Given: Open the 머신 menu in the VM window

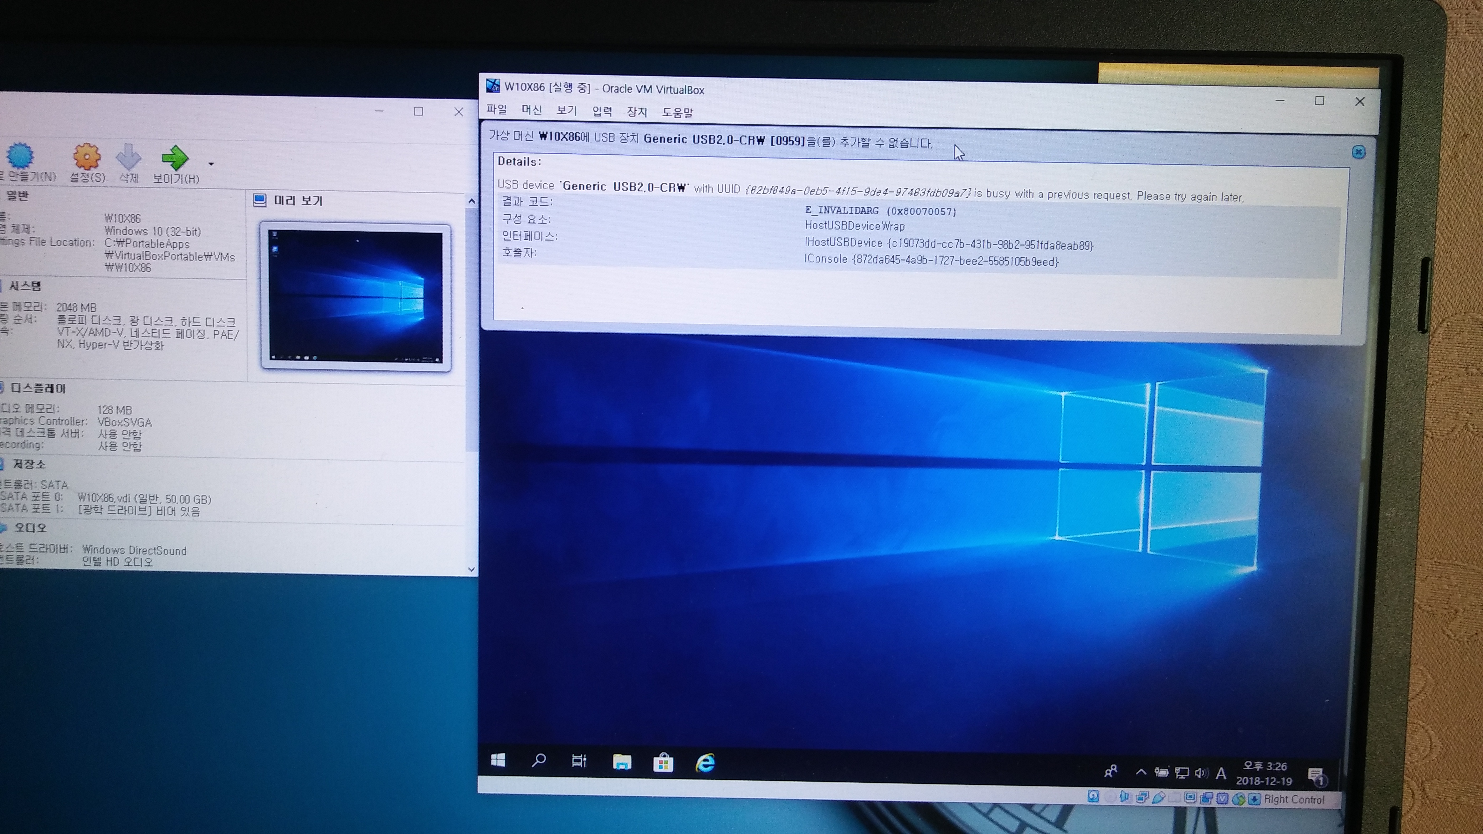Looking at the screenshot, I should [532, 110].
